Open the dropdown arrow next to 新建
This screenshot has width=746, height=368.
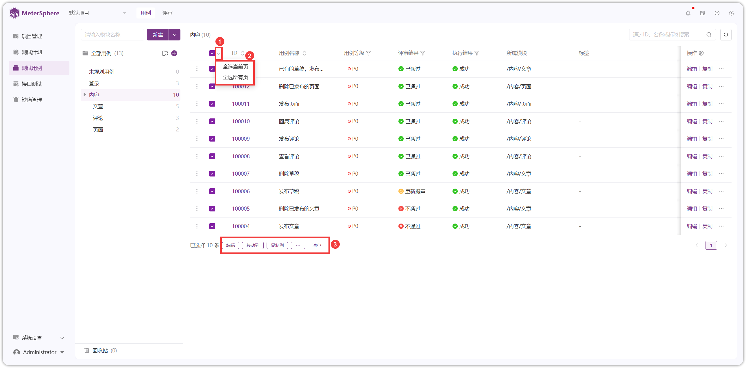click(x=174, y=35)
